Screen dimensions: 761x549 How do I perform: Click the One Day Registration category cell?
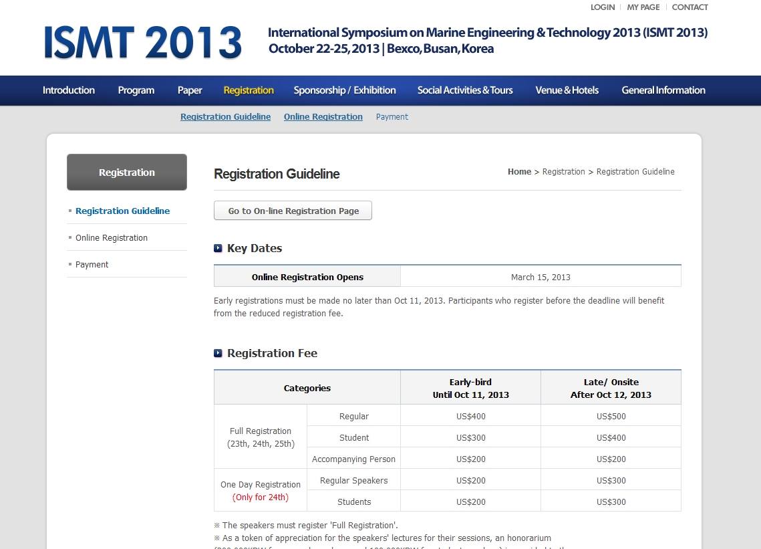point(261,491)
